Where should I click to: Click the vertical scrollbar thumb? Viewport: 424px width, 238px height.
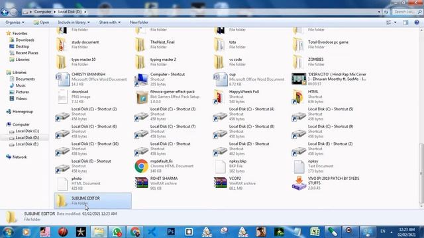click(x=421, y=173)
